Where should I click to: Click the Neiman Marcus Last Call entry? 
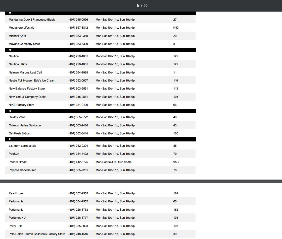pos(25,72)
